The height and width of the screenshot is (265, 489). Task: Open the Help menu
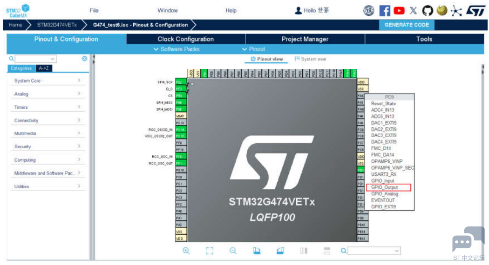point(231,10)
